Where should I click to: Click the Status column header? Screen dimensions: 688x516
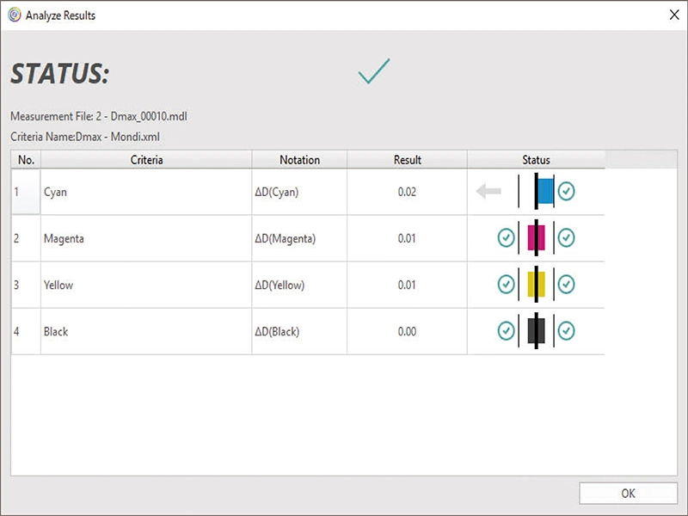tap(536, 159)
